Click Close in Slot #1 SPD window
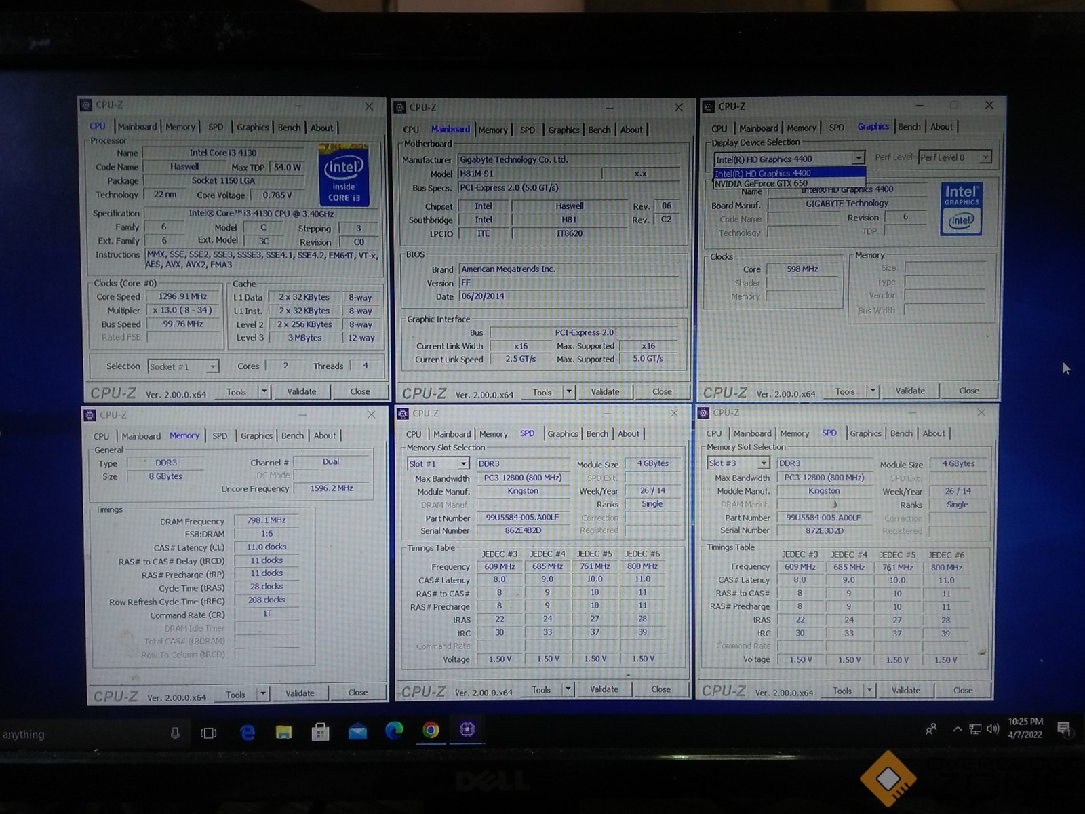Viewport: 1085px width, 814px height. coord(660,689)
